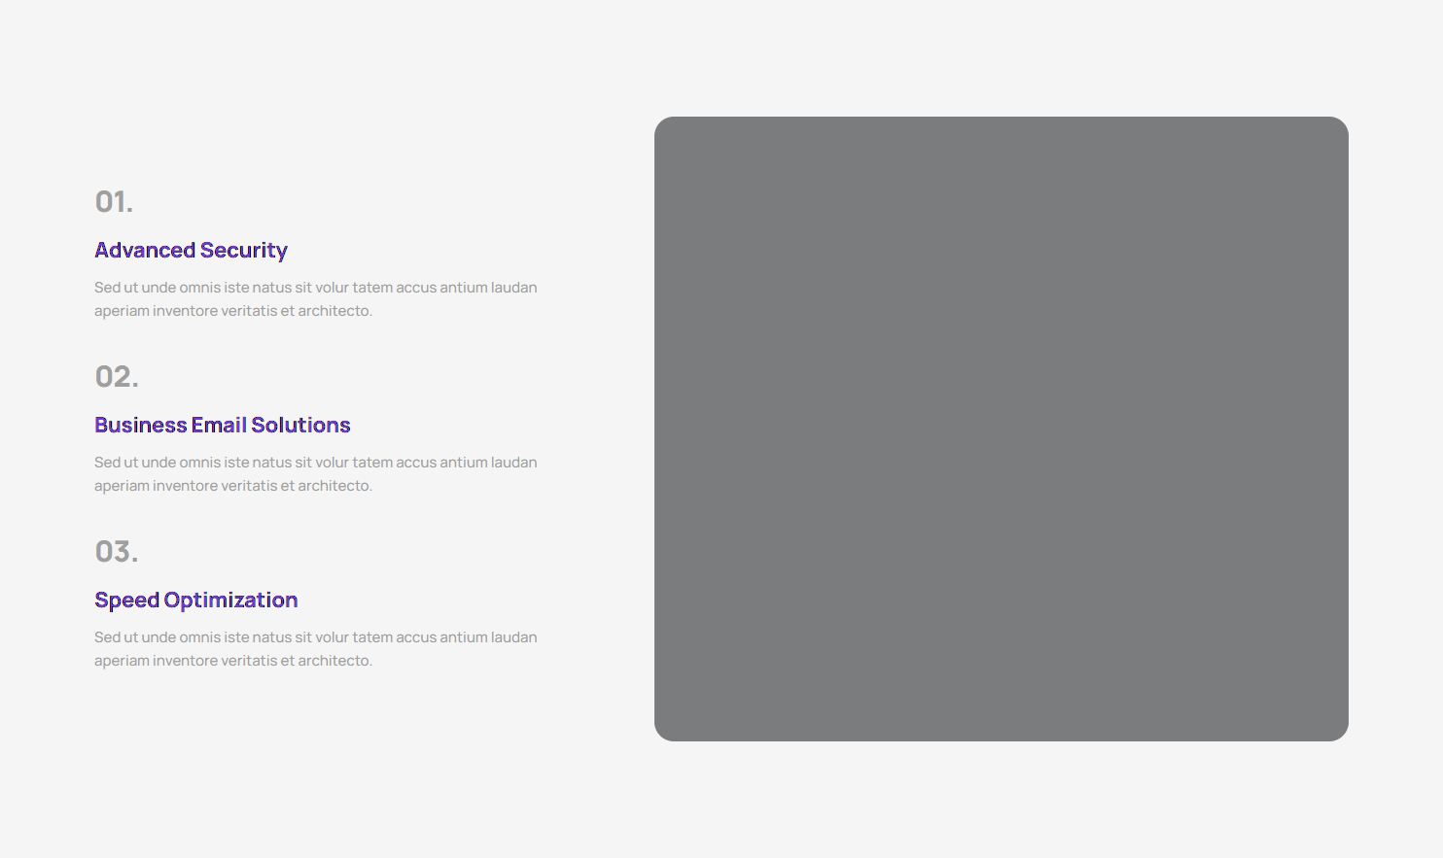The image size is (1443, 858).
Task: Click first description line under Advanced Security
Action: click(x=315, y=288)
